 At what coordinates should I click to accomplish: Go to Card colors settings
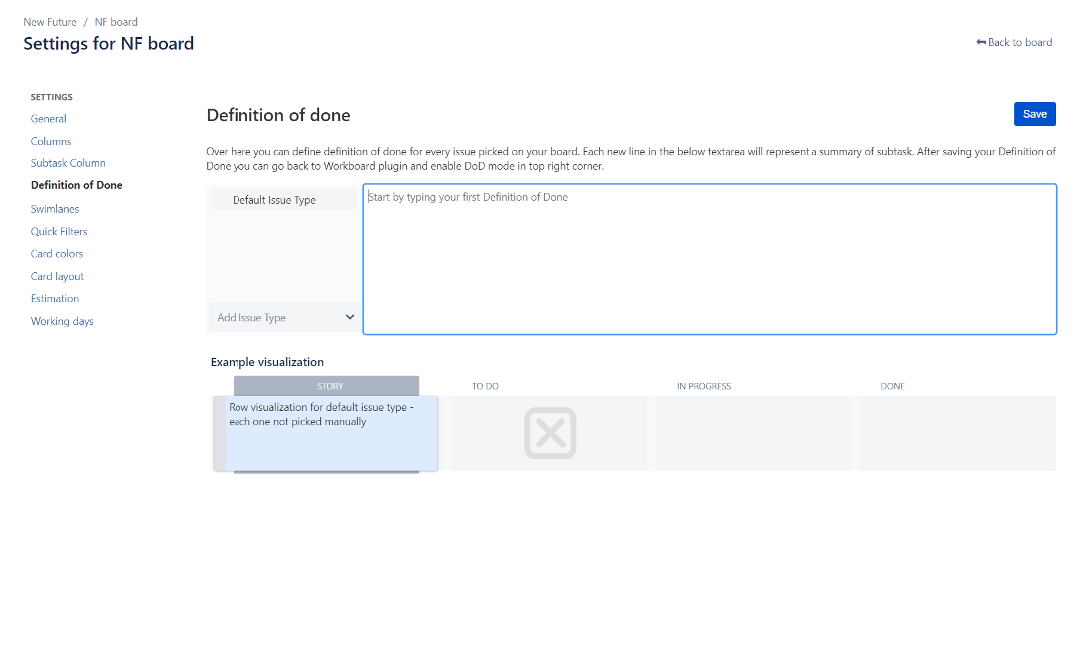(x=57, y=254)
